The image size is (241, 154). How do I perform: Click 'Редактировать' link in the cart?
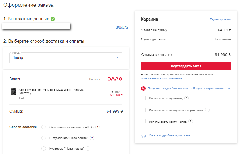coord(220,19)
